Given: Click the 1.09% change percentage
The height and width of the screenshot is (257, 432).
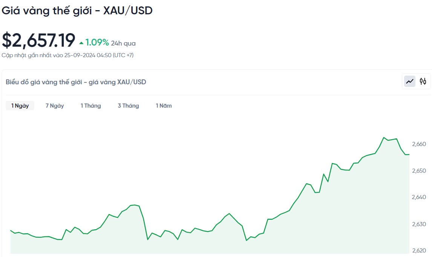Looking at the screenshot, I should [97, 43].
